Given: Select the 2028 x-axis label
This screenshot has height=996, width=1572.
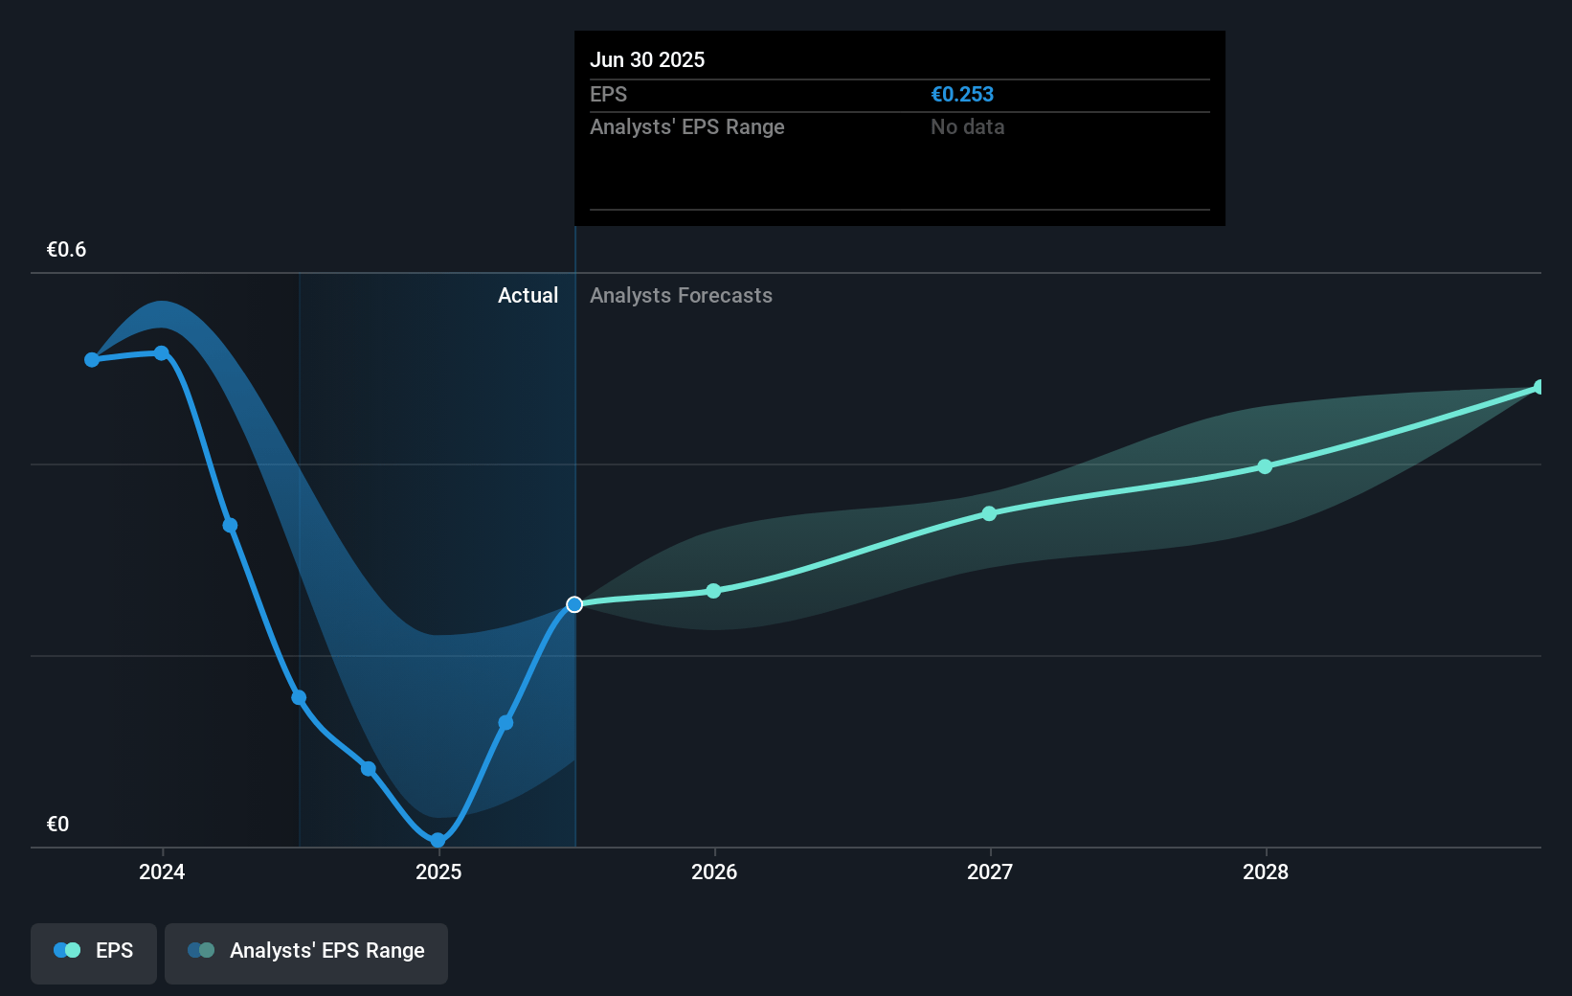Looking at the screenshot, I should click(x=1266, y=871).
